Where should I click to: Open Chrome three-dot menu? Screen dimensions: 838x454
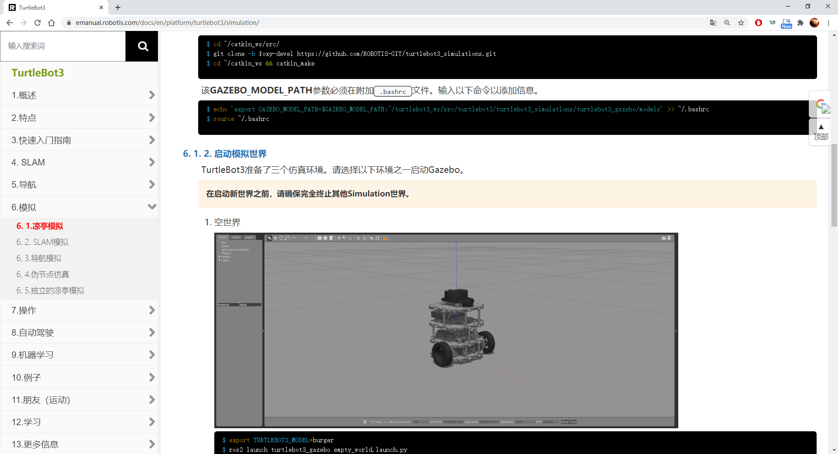(828, 23)
